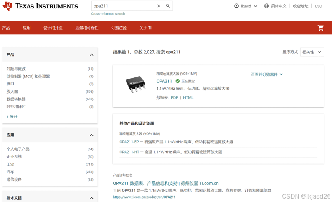Collapse the 产品 filter panel

(92, 54)
